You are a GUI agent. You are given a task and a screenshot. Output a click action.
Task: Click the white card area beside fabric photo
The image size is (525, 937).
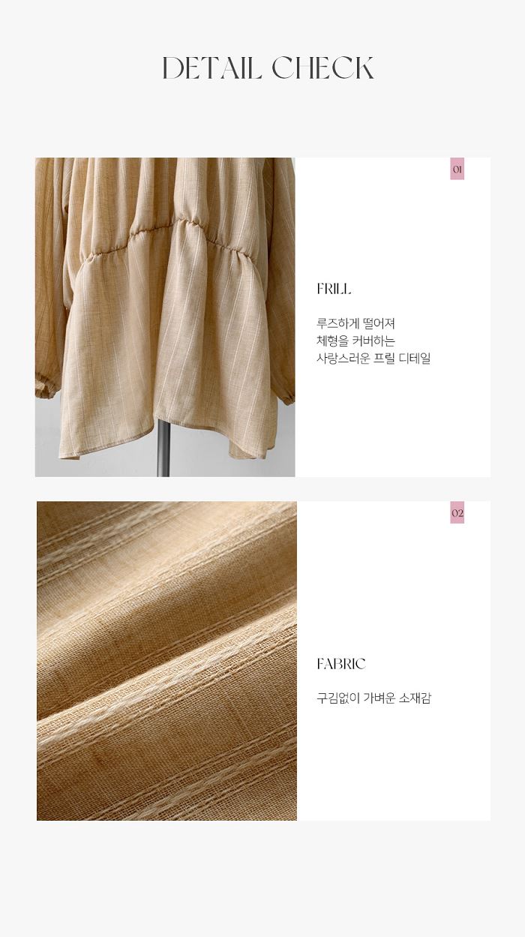[x=394, y=661]
